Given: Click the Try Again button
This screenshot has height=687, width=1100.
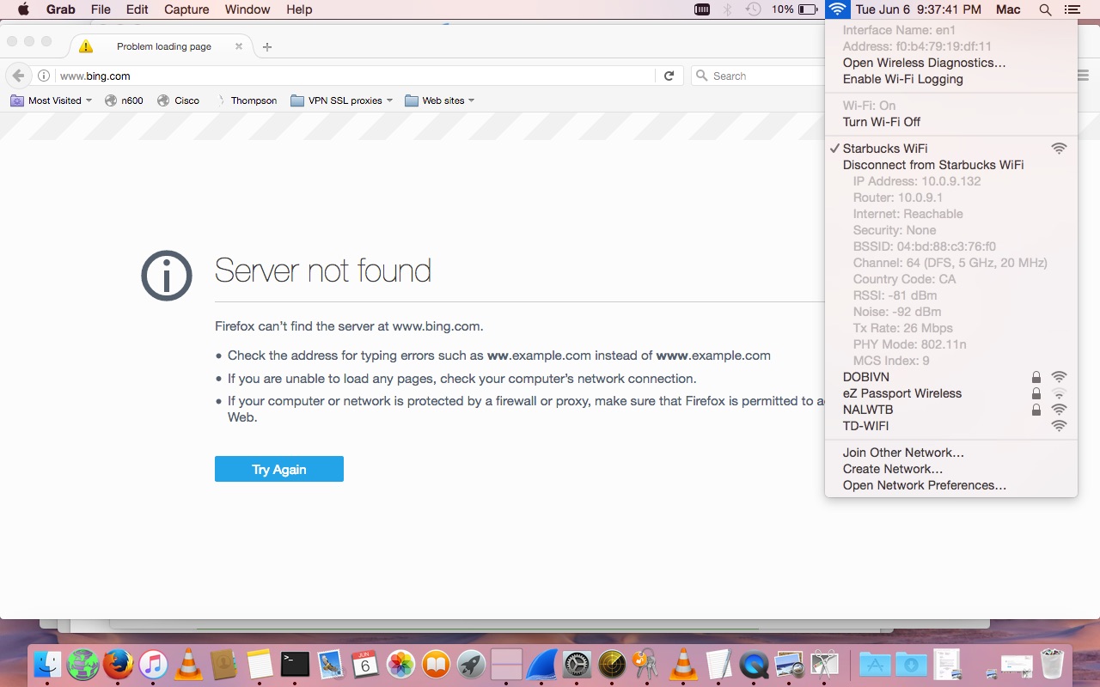Looking at the screenshot, I should [x=279, y=469].
